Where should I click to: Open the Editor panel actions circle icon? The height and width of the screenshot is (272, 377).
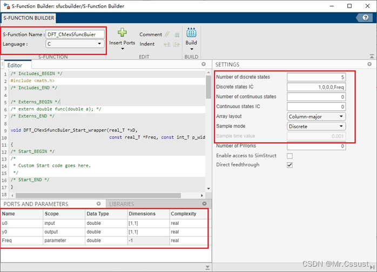pos(204,64)
